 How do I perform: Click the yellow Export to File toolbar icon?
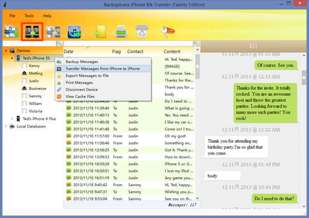pos(100,31)
